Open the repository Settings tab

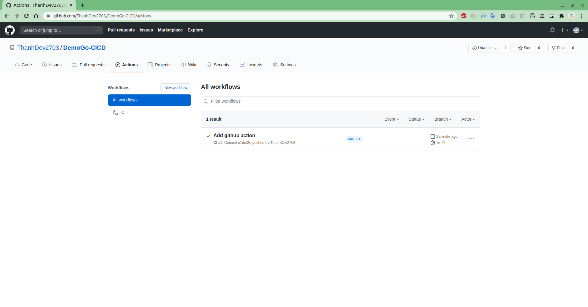click(284, 65)
